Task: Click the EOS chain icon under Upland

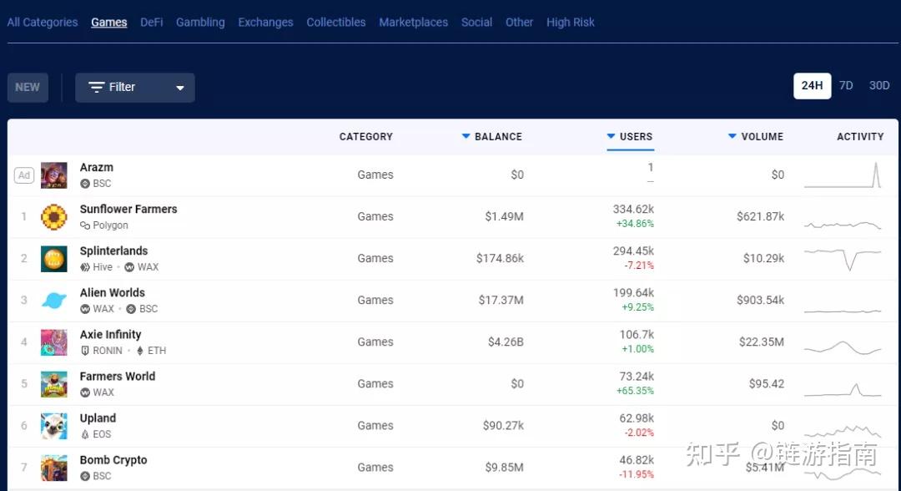Action: point(85,435)
